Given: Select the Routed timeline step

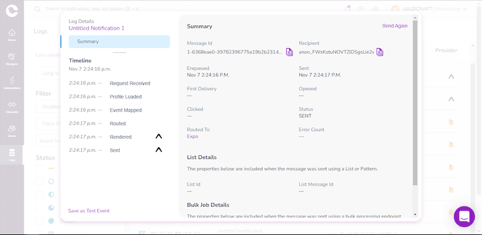Looking at the screenshot, I should pos(118,123).
